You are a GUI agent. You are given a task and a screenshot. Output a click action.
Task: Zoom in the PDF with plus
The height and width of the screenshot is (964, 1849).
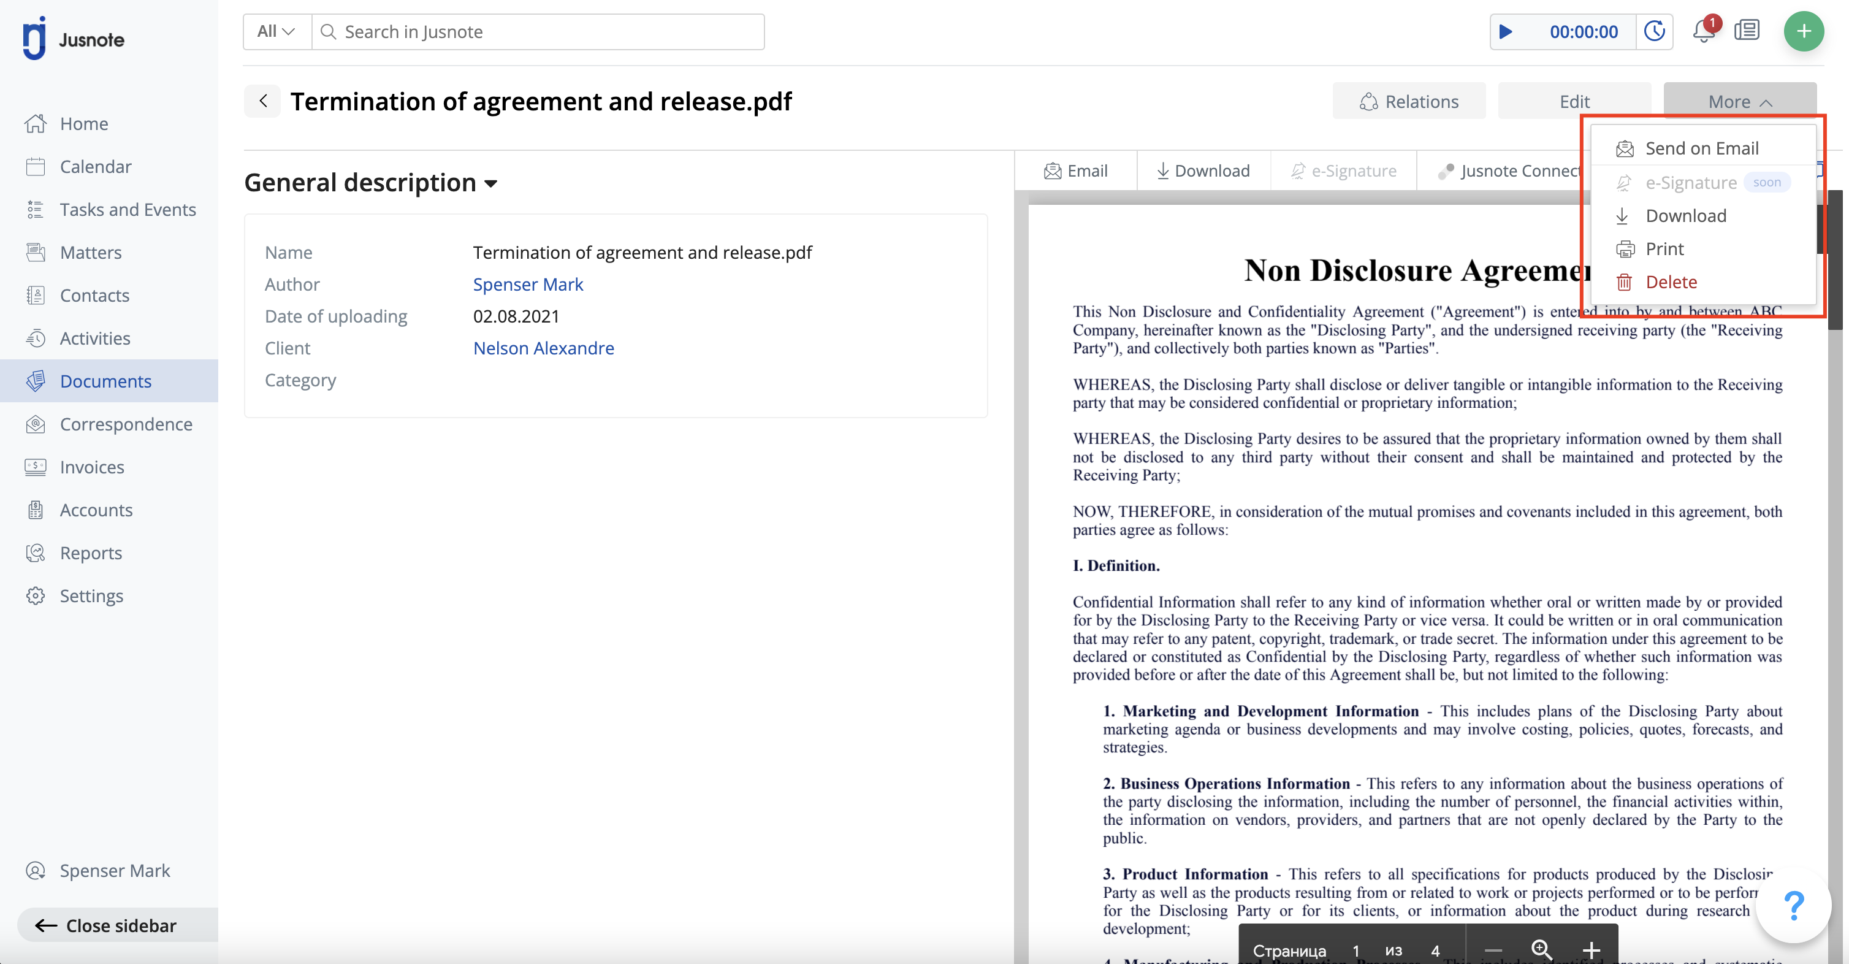click(1591, 950)
